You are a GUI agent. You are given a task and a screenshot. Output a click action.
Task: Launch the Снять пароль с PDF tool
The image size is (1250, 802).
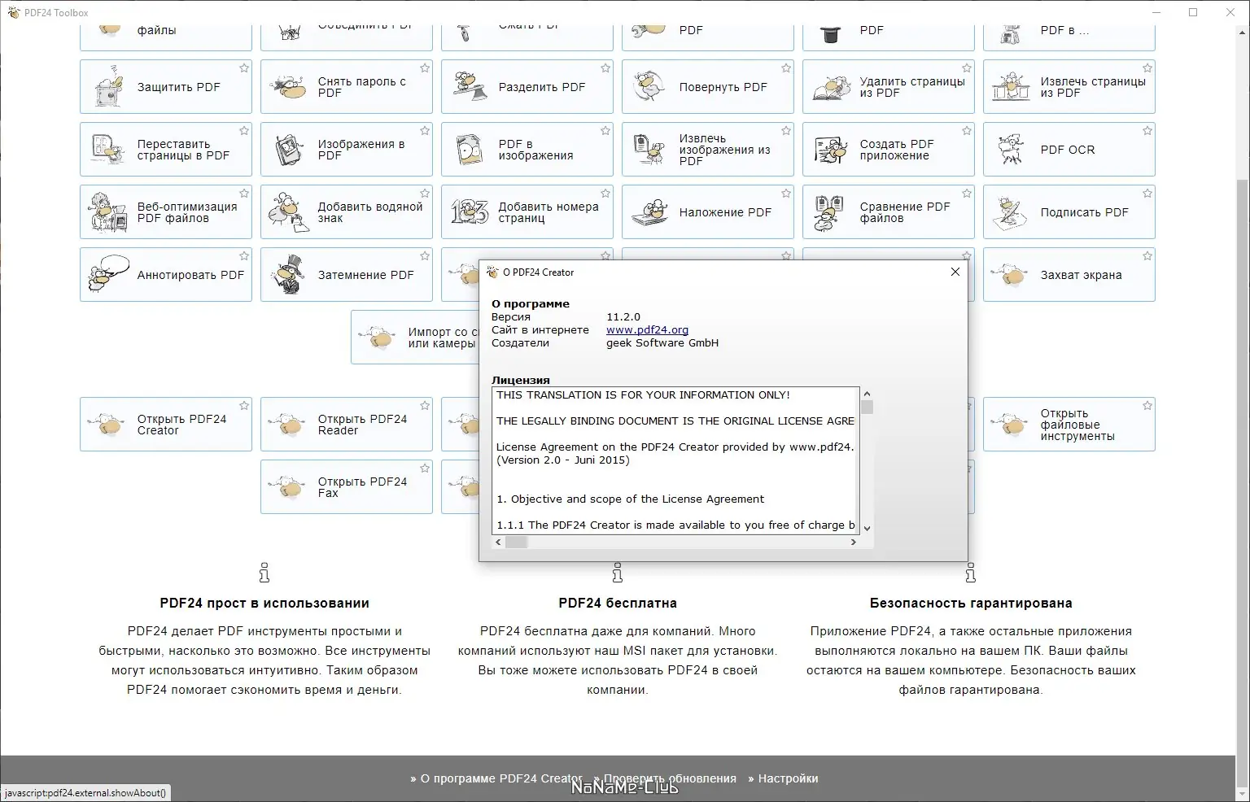[x=347, y=87]
